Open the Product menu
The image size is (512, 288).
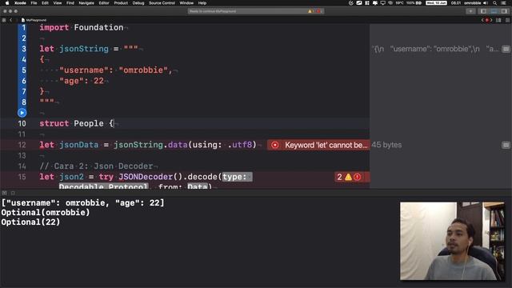click(121, 3)
